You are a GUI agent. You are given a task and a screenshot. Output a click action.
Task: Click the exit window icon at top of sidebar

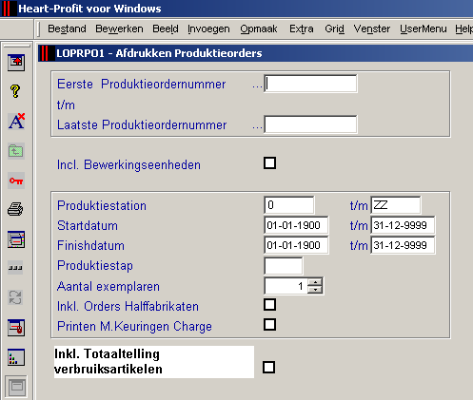tap(16, 63)
